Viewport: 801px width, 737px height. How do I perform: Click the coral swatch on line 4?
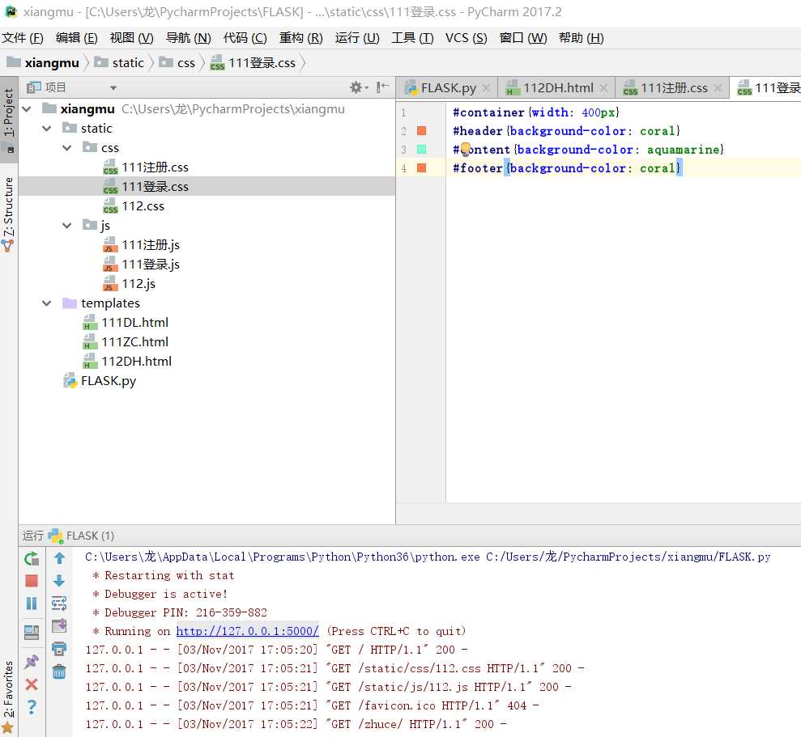tap(421, 168)
